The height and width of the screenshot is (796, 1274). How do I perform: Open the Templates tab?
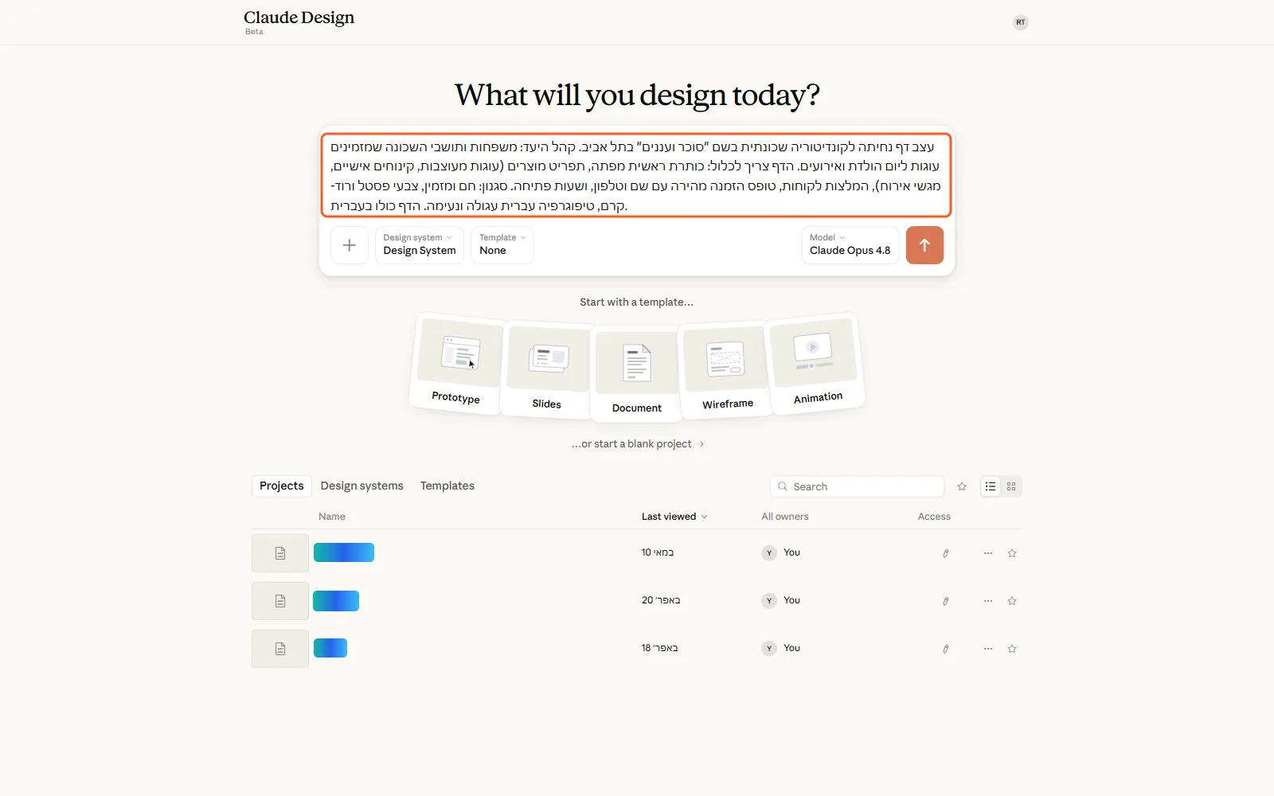(447, 486)
